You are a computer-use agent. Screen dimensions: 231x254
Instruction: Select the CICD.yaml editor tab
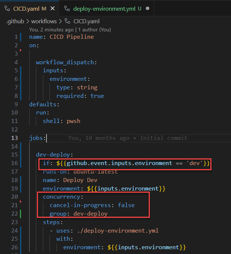pyautogui.click(x=27, y=8)
